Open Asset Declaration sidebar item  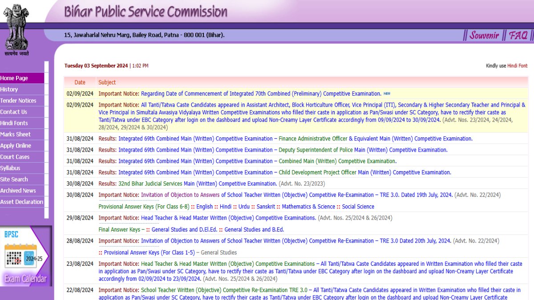click(22, 202)
